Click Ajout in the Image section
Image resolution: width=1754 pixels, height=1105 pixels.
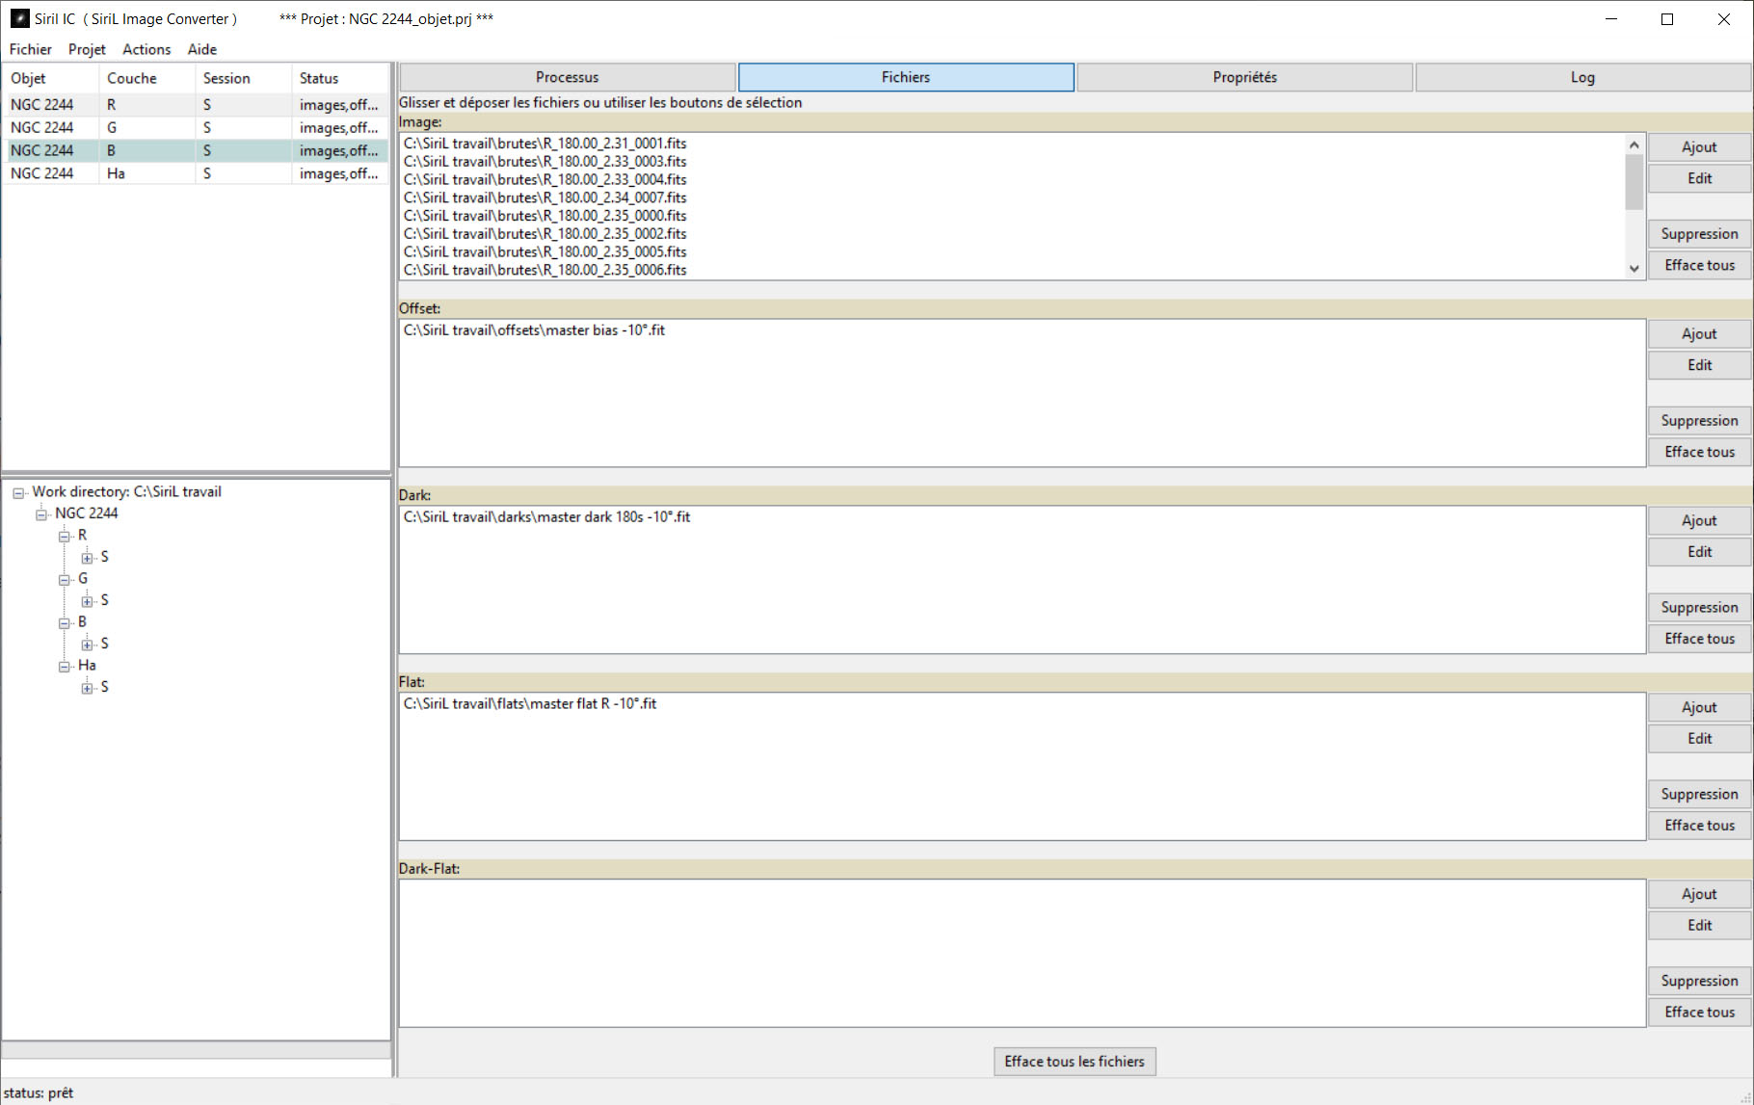tap(1699, 147)
